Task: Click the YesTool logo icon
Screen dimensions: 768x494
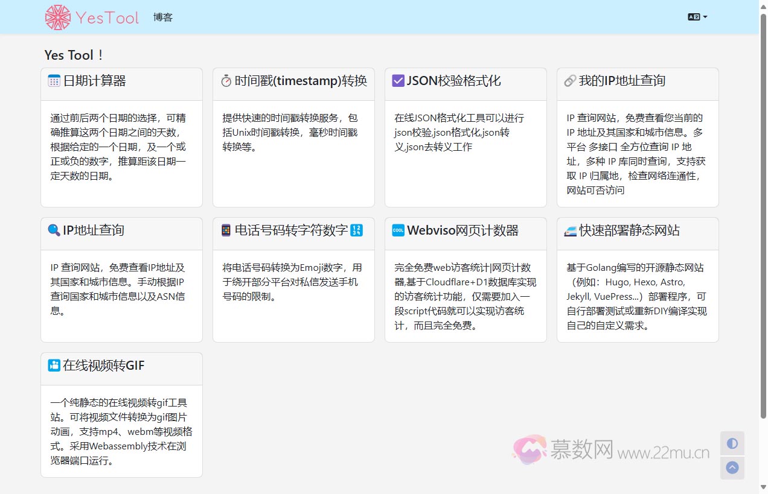Action: [x=57, y=17]
